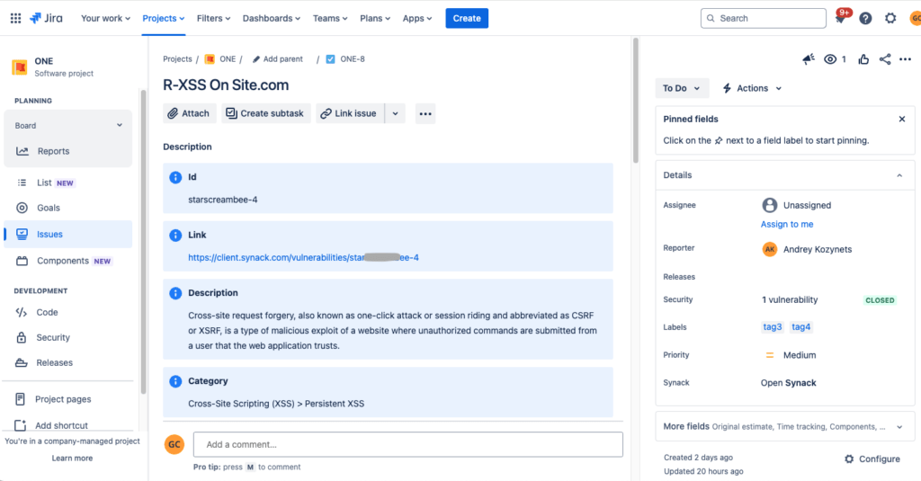Open the Link issue dropdown arrow
Viewport: 921px width, 481px height.
tap(396, 113)
